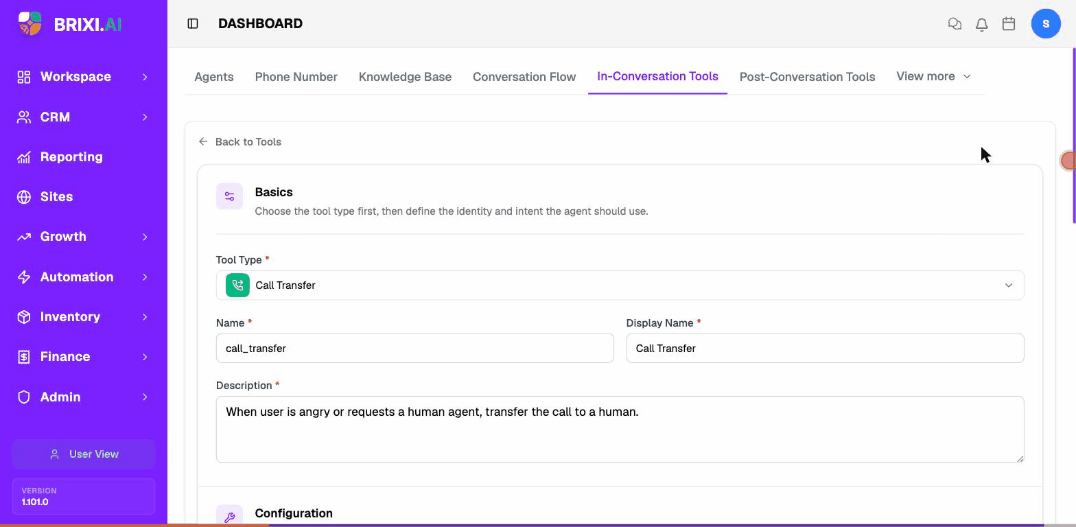Viewport: 1076px width, 527px height.
Task: Expand the Growth menu chevron
Action: (145, 237)
